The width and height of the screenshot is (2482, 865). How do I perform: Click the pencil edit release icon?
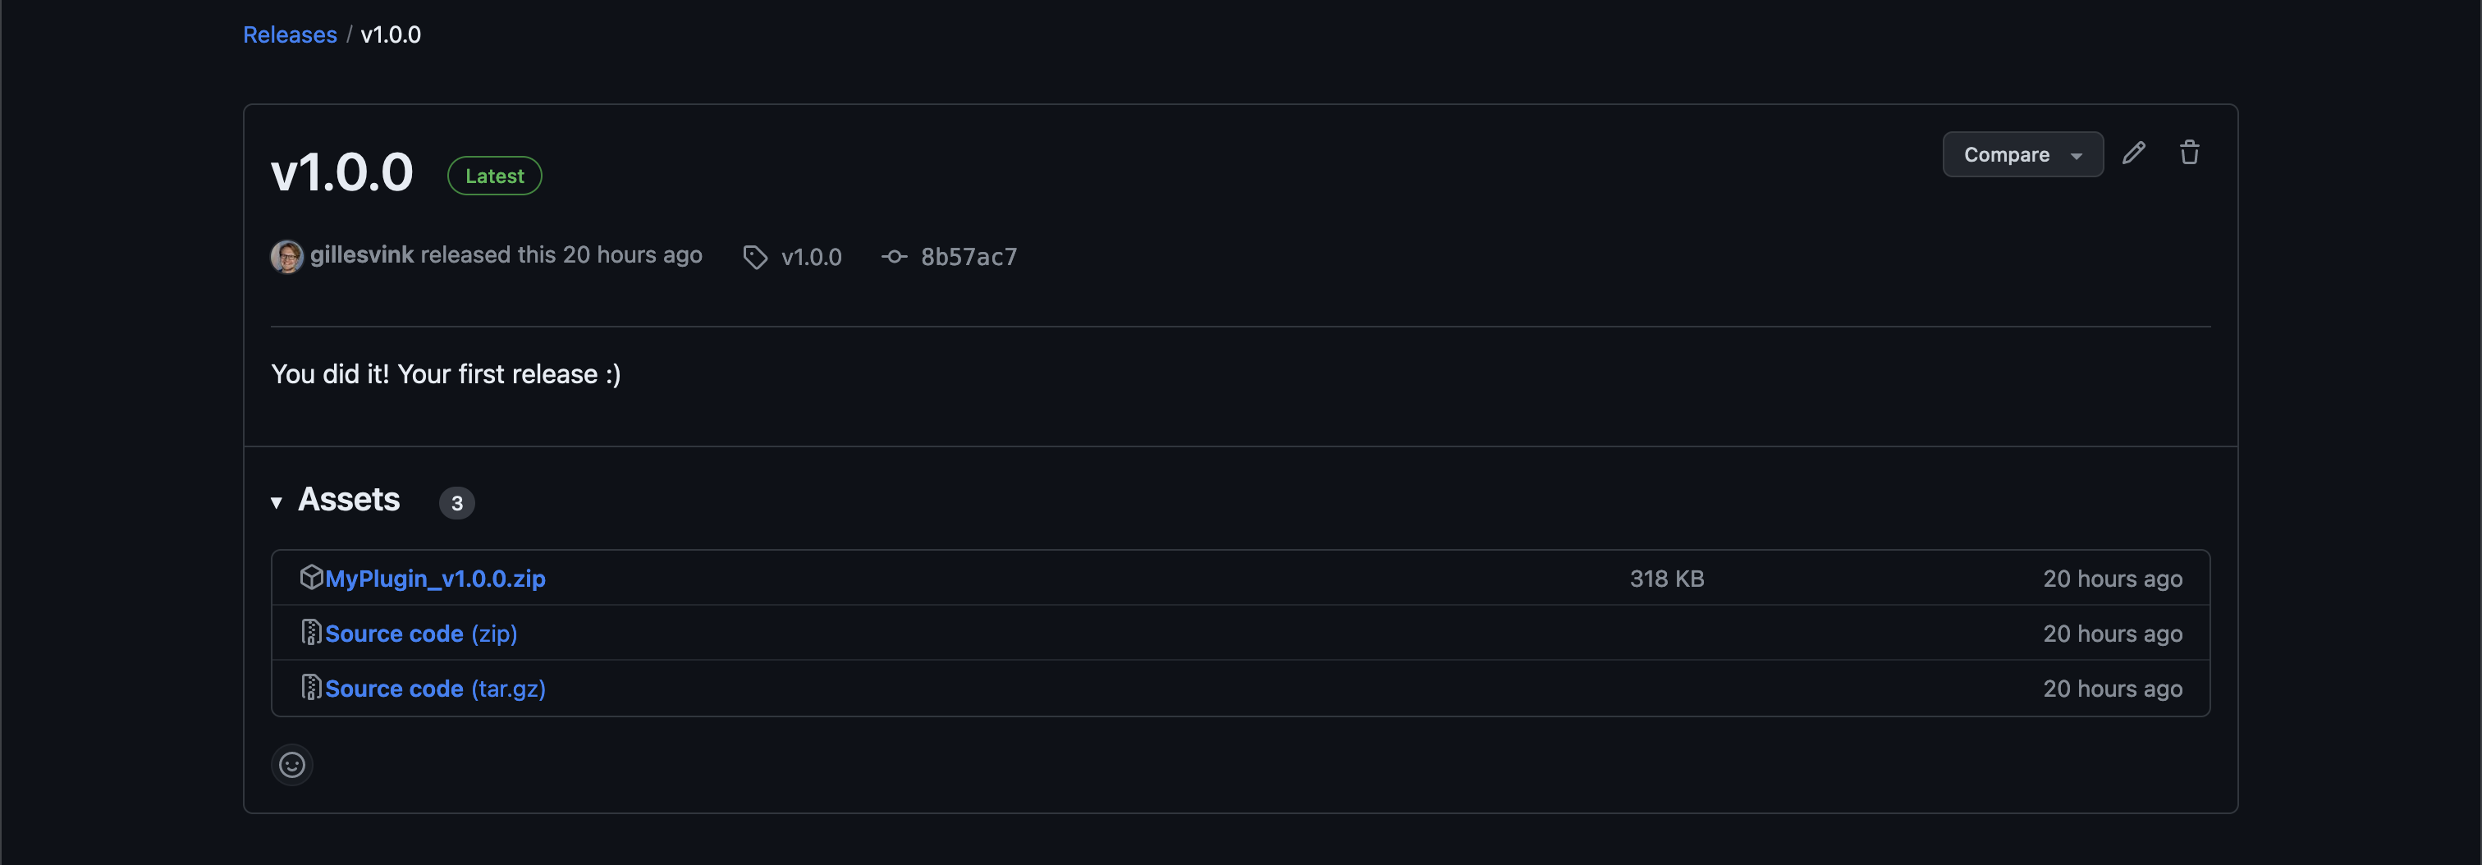pyautogui.click(x=2133, y=153)
